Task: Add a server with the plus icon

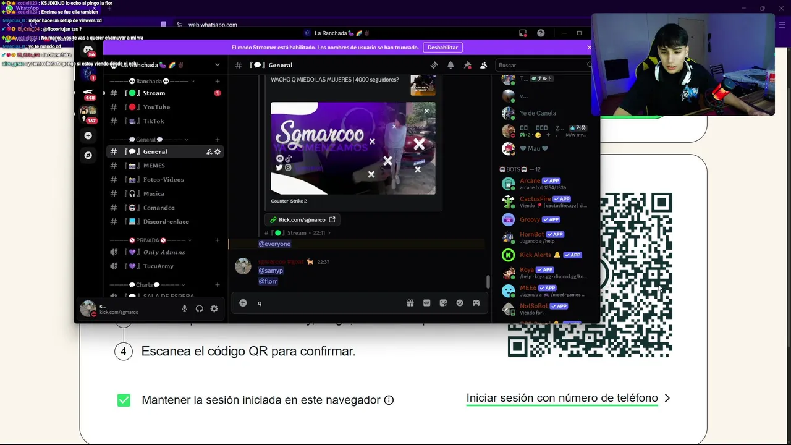Action: (88, 135)
